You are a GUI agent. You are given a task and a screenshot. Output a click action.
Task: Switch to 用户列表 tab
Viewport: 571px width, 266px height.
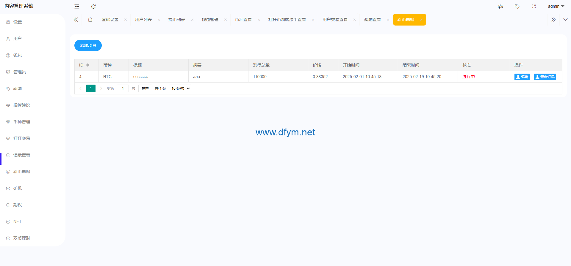(x=143, y=20)
